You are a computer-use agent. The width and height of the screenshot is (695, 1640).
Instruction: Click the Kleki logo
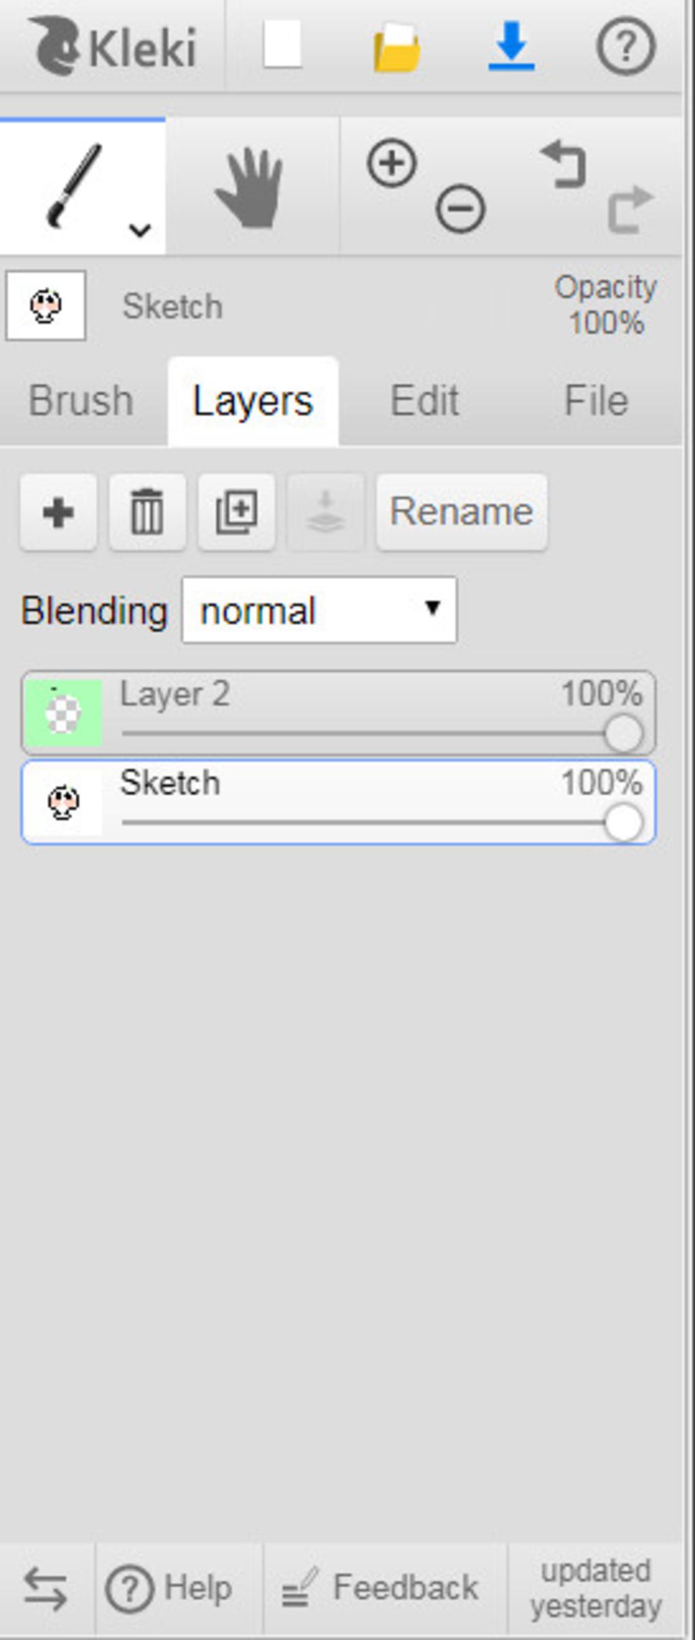coord(112,47)
